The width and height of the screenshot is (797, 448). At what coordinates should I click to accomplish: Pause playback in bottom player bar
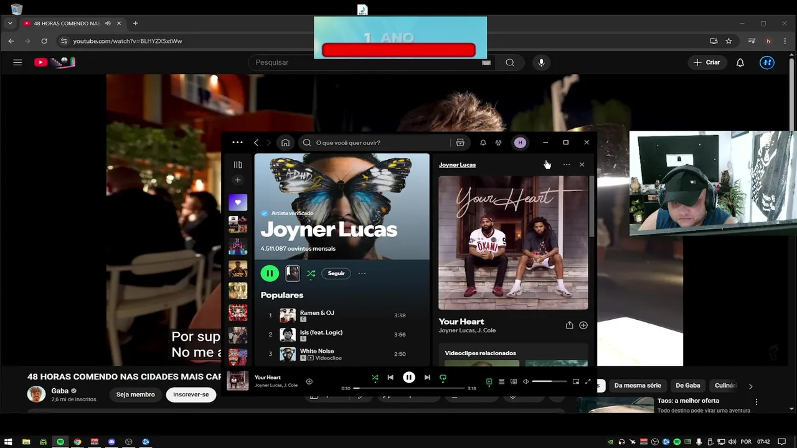tap(409, 378)
